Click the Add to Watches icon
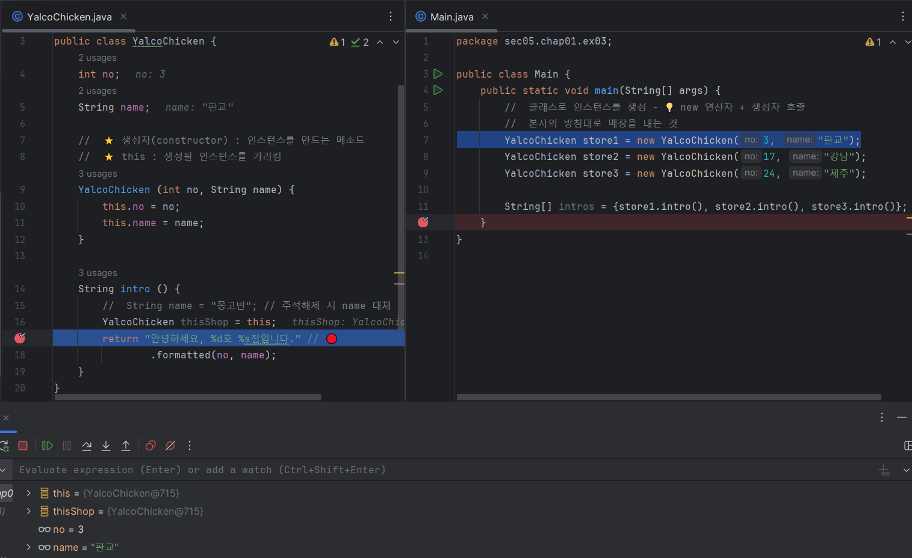 point(884,470)
